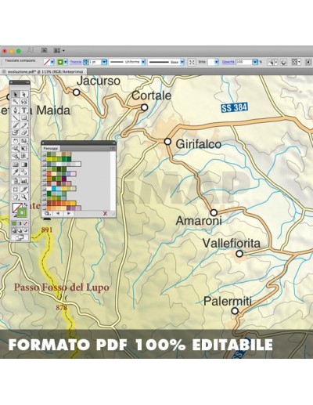
Task: Set paint mode to Color
Action: pos(14,223)
